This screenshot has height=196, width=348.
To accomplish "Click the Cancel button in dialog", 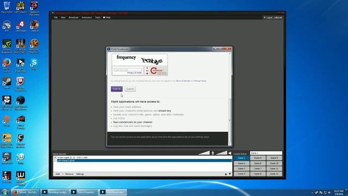I will [130, 89].
